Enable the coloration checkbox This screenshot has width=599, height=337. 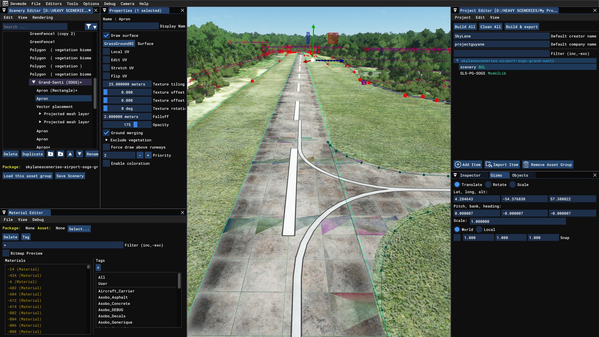tap(106, 163)
